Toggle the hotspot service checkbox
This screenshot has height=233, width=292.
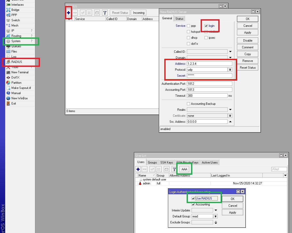(x=188, y=32)
